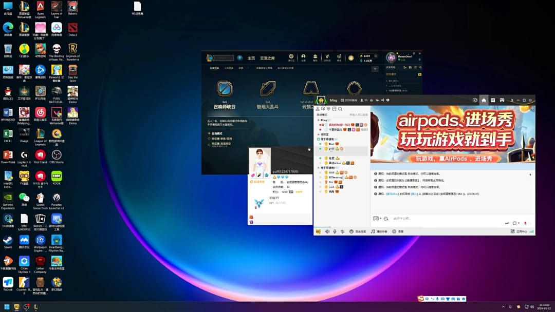Click the search icon in YY channel panel

[x=340, y=109]
